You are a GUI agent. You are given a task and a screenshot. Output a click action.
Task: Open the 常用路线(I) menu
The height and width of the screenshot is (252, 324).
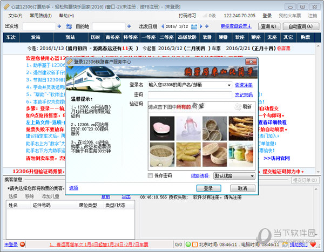40,16
